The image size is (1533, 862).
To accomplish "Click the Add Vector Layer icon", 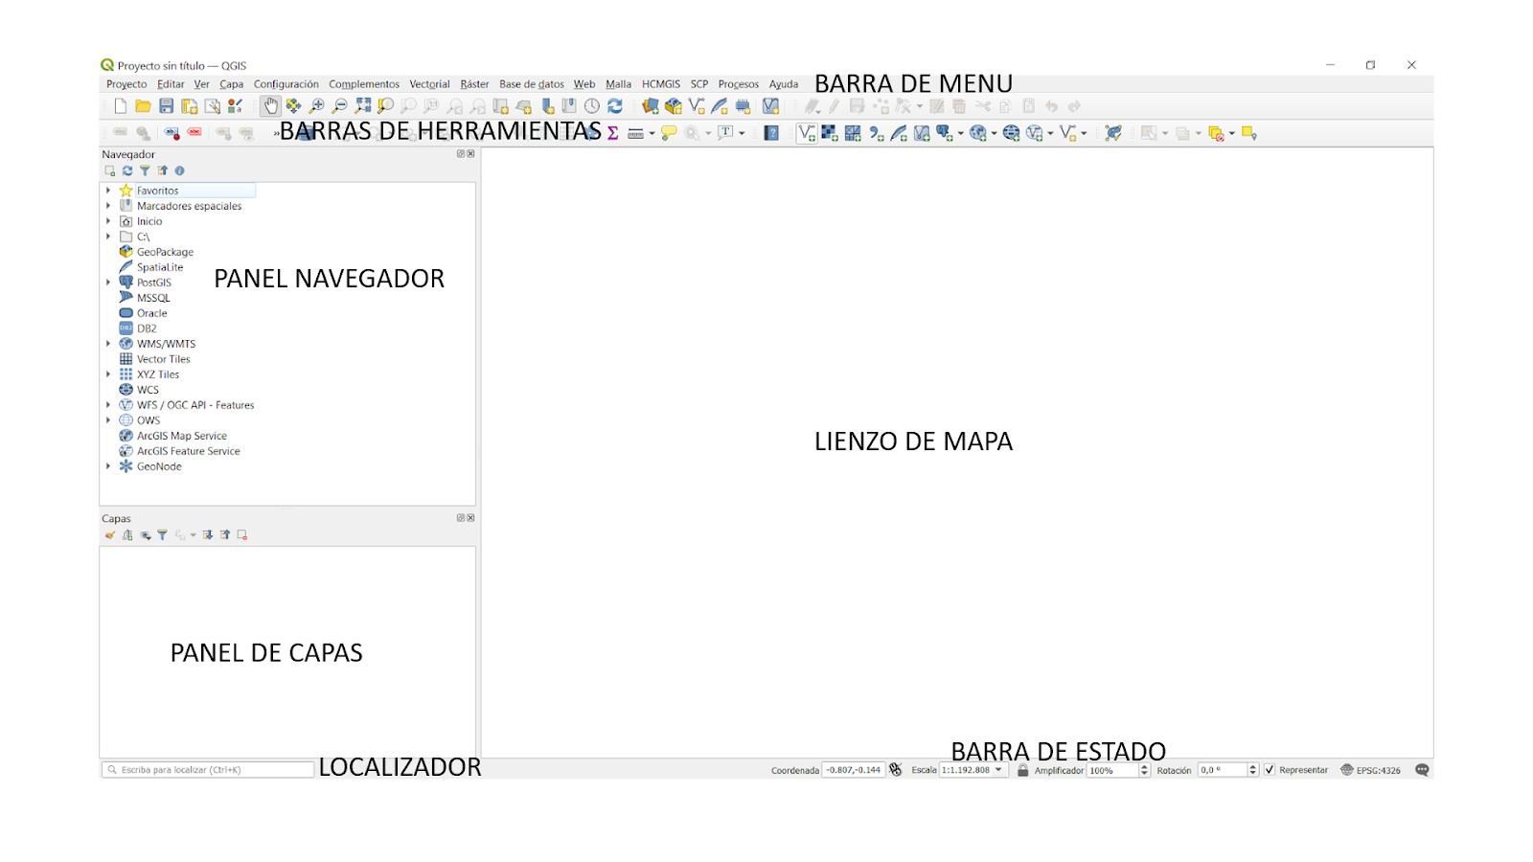I will 807,133.
